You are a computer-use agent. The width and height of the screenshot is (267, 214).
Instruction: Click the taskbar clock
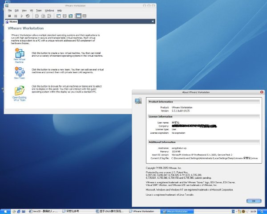tap(253, 212)
